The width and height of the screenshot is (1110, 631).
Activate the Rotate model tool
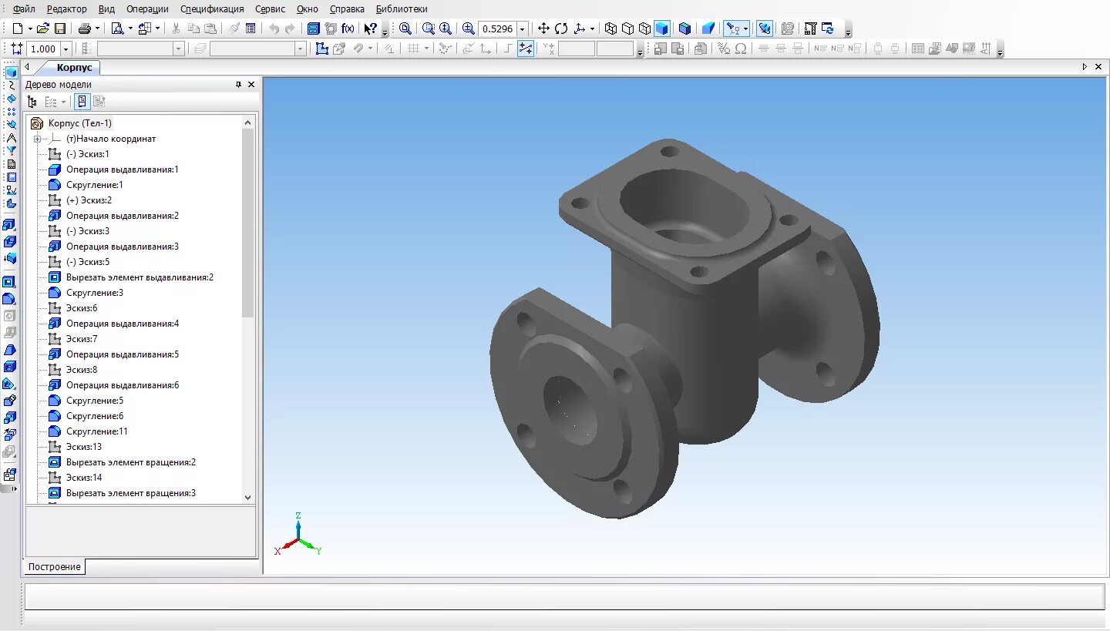(560, 29)
